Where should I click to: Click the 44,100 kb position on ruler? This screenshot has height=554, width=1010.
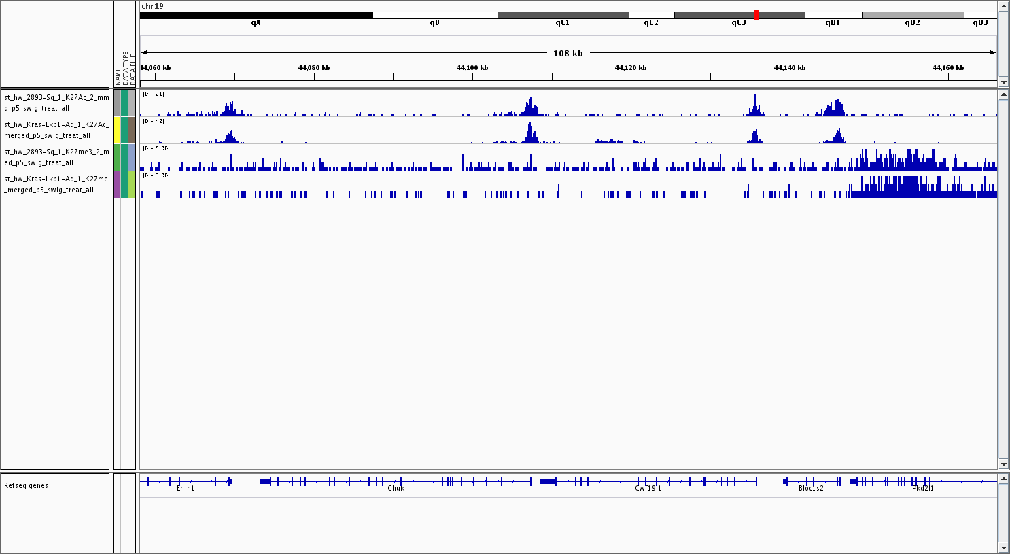click(472, 68)
